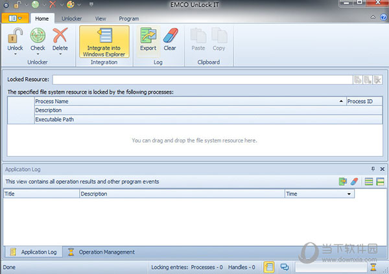The image size is (389, 274).
Task: Open dropdown next to quick access padlock
Action: pos(27,5)
